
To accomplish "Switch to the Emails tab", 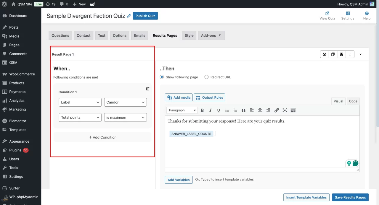I will (139, 35).
